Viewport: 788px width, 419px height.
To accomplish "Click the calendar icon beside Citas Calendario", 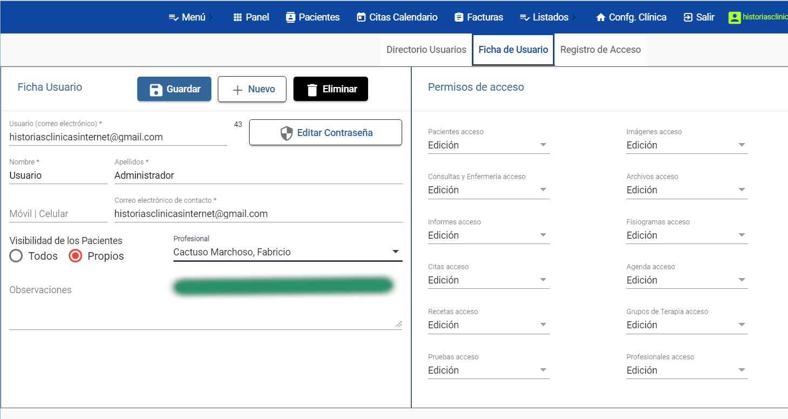I will 361,17.
